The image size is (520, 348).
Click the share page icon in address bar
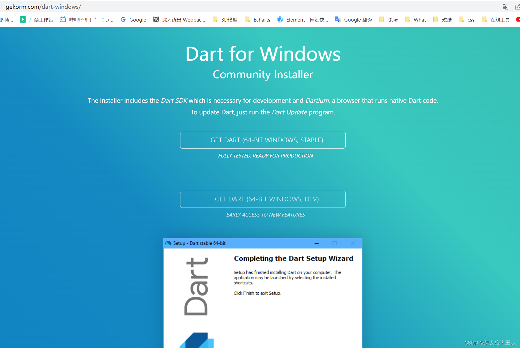pos(517,7)
